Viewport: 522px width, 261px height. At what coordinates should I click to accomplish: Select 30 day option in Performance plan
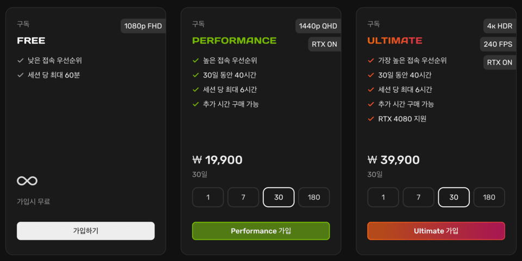point(278,198)
